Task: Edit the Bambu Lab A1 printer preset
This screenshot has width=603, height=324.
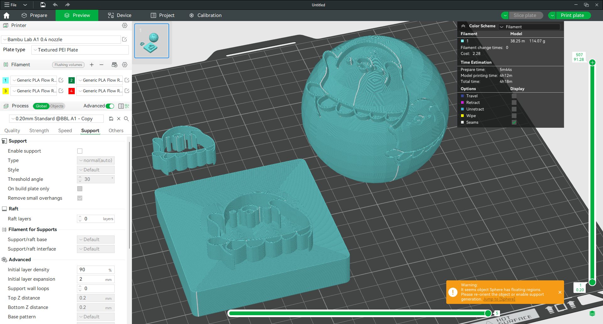Action: click(x=124, y=39)
